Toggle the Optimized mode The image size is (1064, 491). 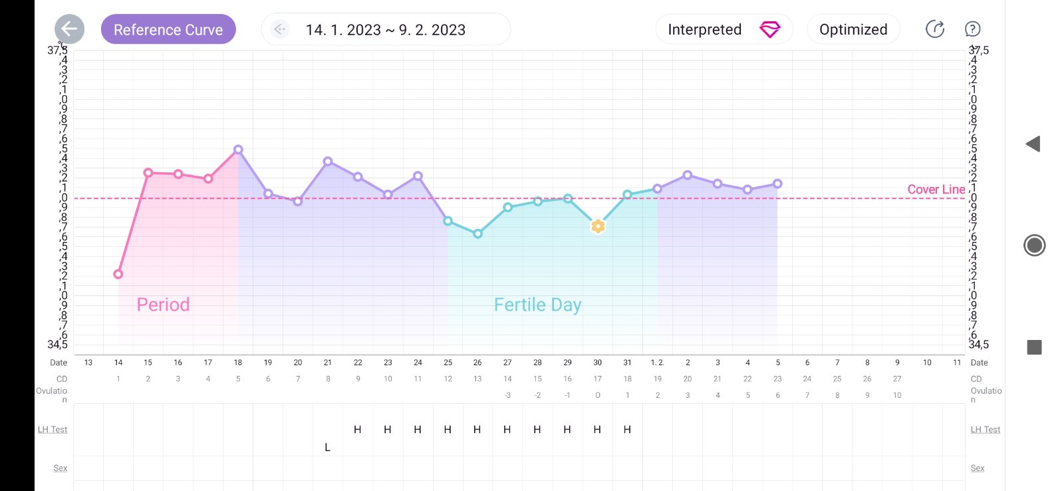pos(853,29)
